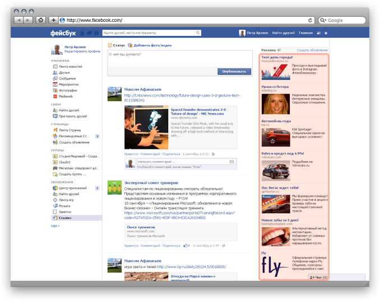Screen dimensions: 380x301
Task: Open Экспертный совет тренеров page
Action: click(x=151, y=183)
